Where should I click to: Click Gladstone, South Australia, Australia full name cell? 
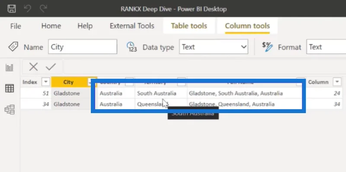[244, 93]
